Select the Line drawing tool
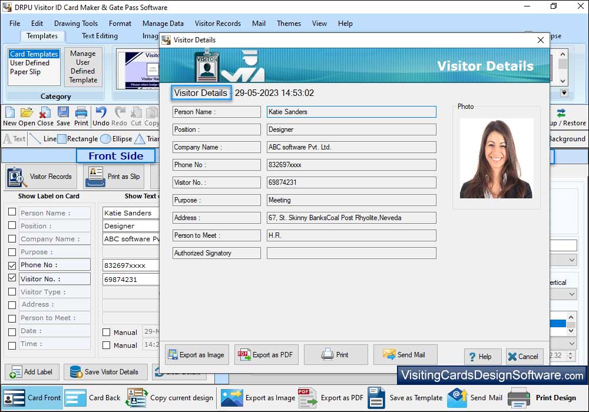This screenshot has height=412, width=589. [x=42, y=139]
